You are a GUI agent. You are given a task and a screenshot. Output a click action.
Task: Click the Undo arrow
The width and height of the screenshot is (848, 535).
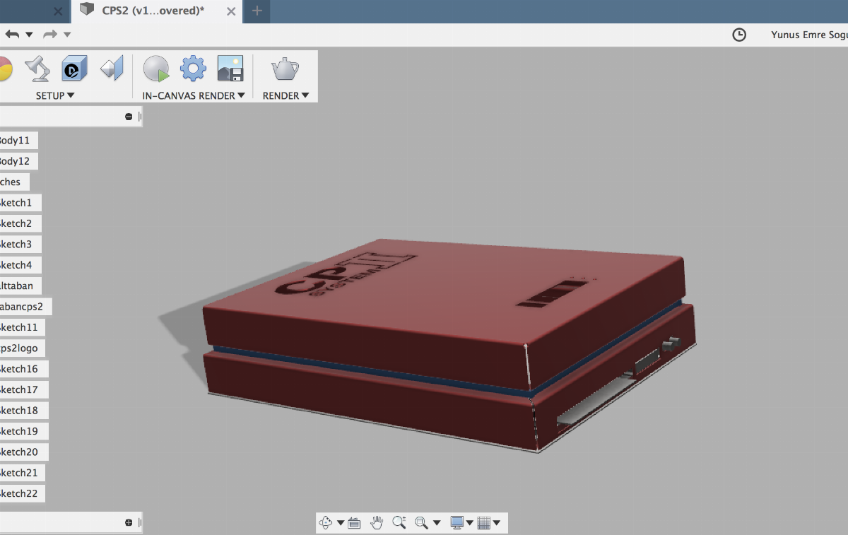pyautogui.click(x=12, y=34)
